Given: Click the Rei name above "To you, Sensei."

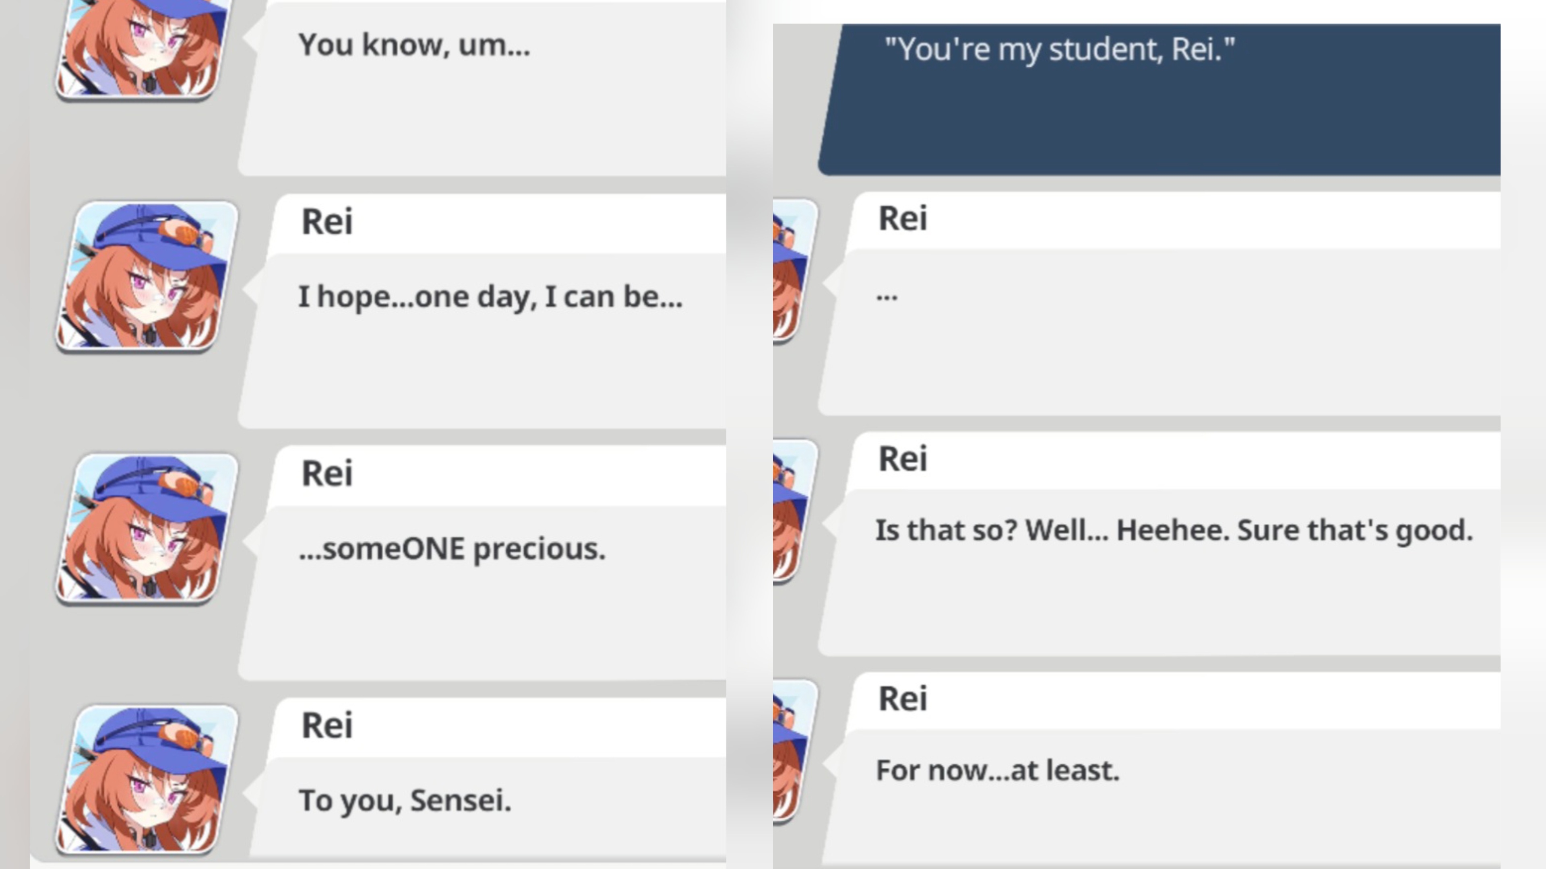Looking at the screenshot, I should pyautogui.click(x=327, y=726).
